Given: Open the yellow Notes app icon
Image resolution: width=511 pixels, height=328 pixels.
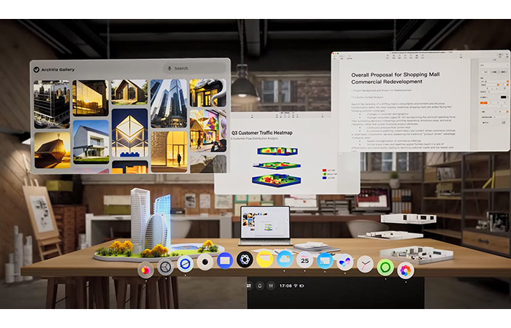Looking at the screenshot, I should click(x=264, y=259).
